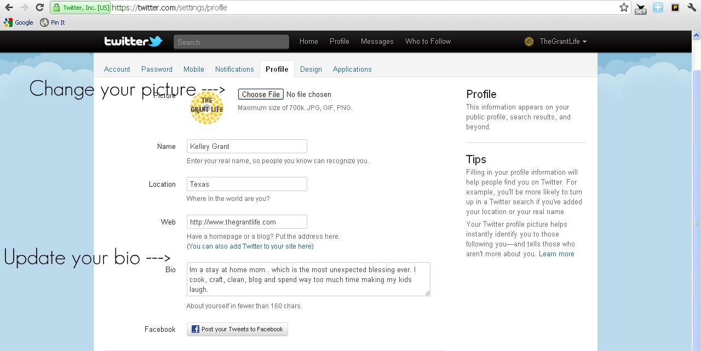Image resolution: width=701 pixels, height=351 pixels.
Task: Click Facebook logo icon in the button
Action: coord(196,329)
